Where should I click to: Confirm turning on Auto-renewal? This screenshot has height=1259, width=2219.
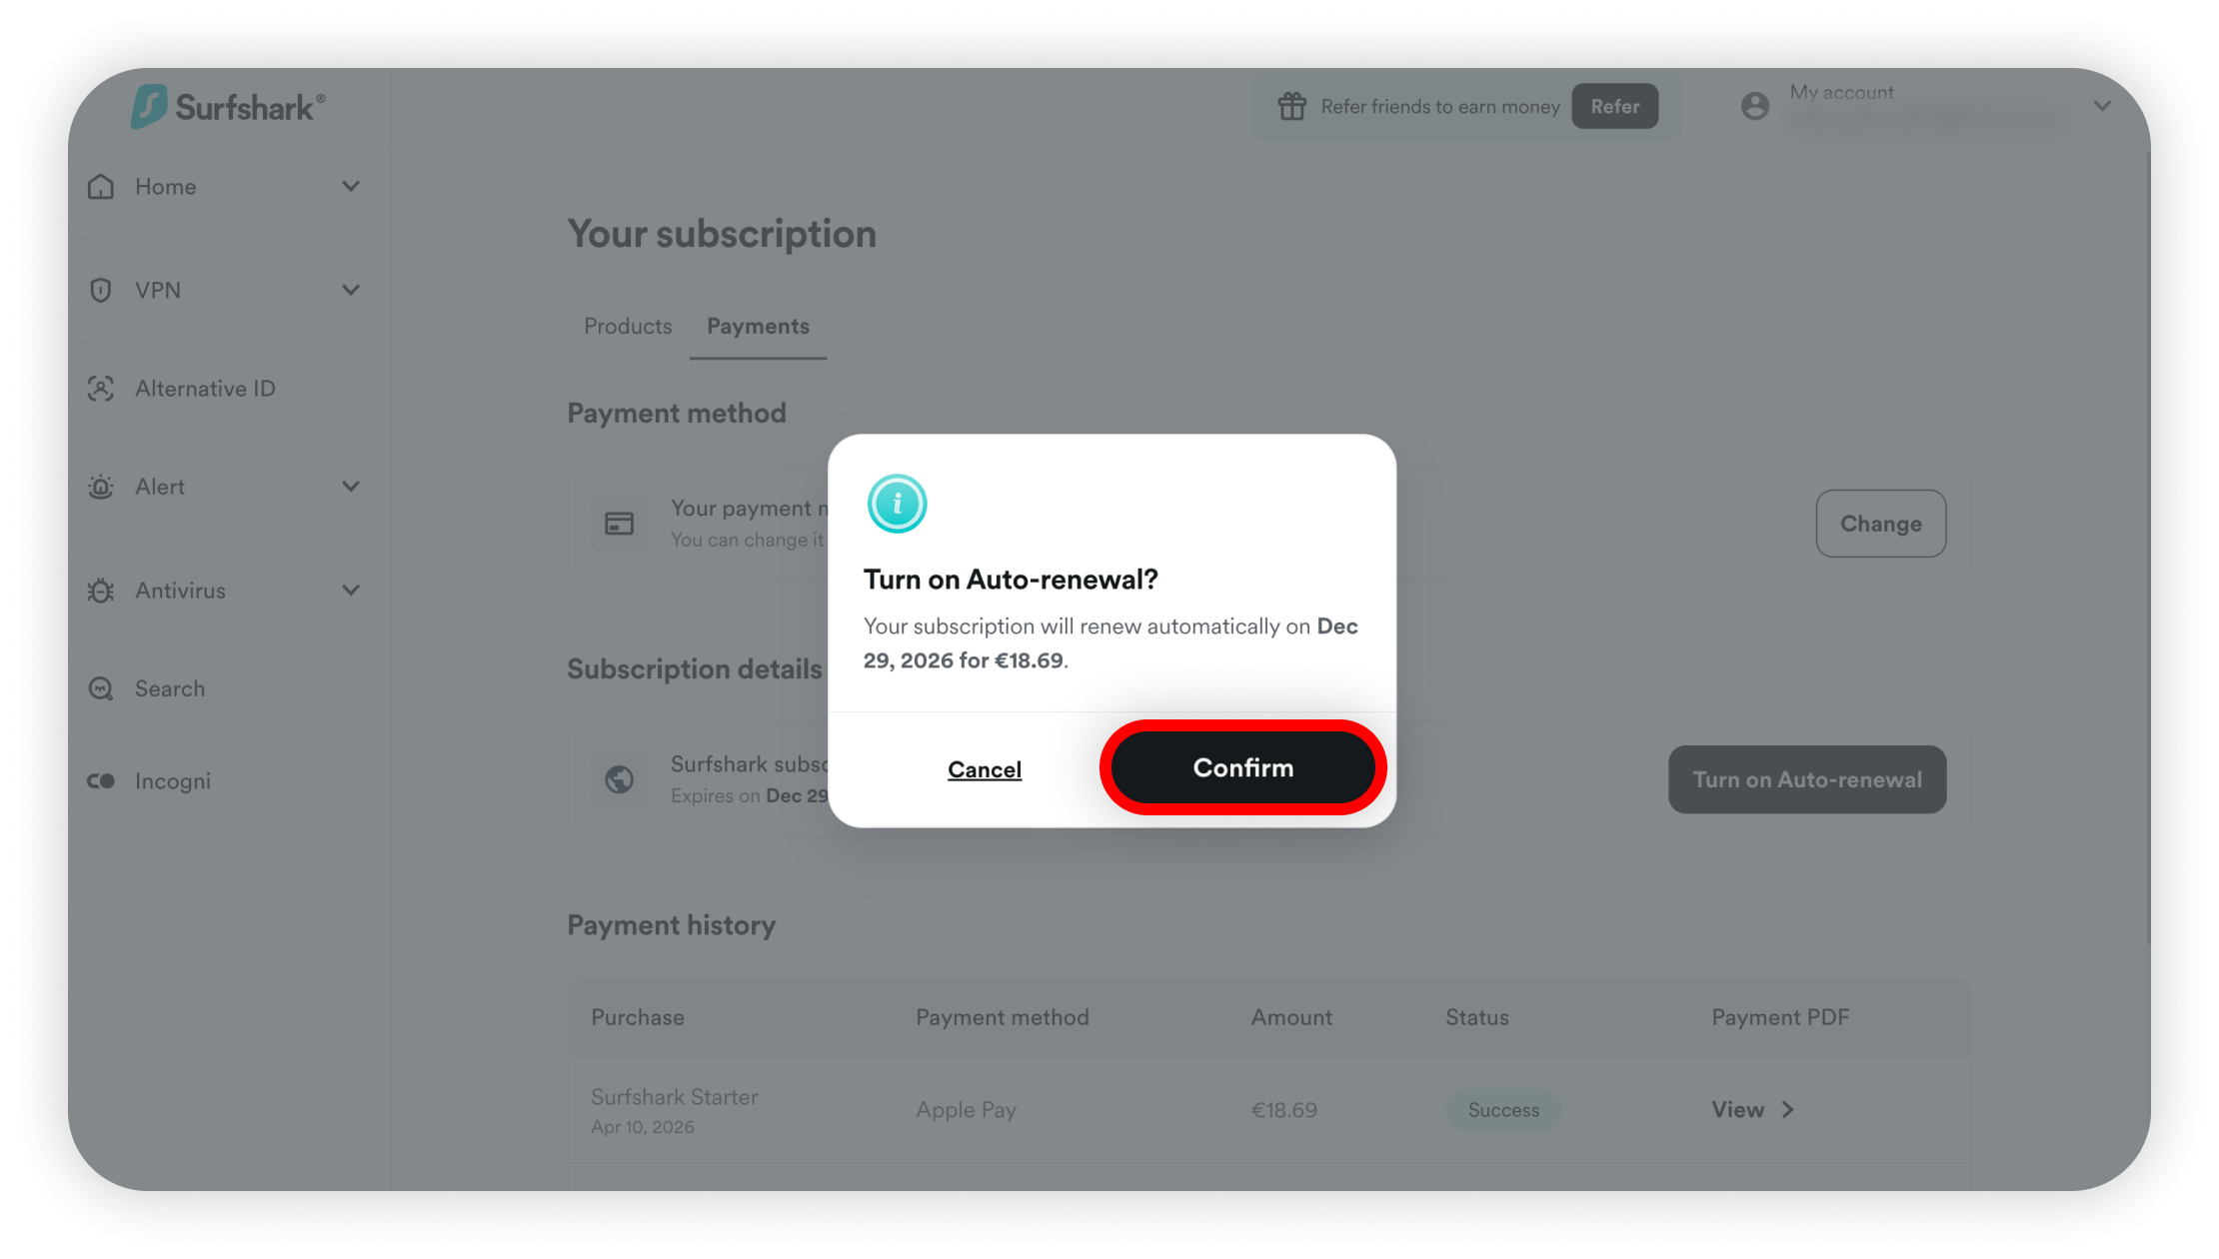pyautogui.click(x=1242, y=767)
